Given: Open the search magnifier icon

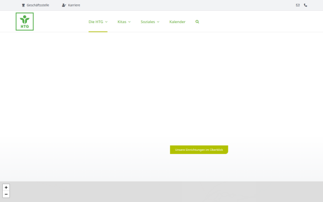Looking at the screenshot, I should tap(197, 22).
